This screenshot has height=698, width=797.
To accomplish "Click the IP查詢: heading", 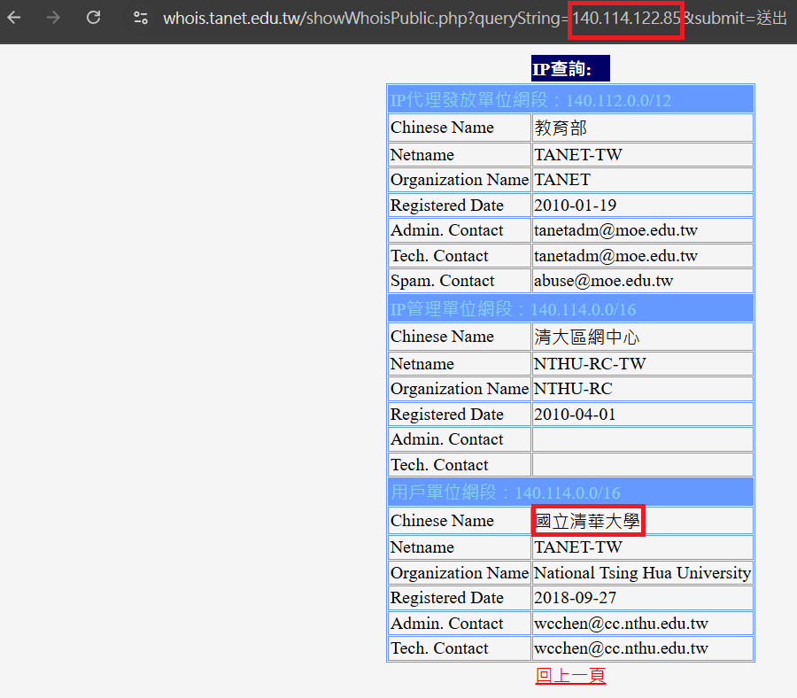I will pos(570,68).
